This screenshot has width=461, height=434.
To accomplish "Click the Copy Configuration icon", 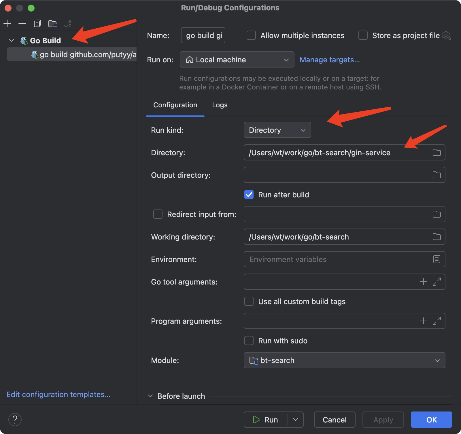I will [37, 23].
